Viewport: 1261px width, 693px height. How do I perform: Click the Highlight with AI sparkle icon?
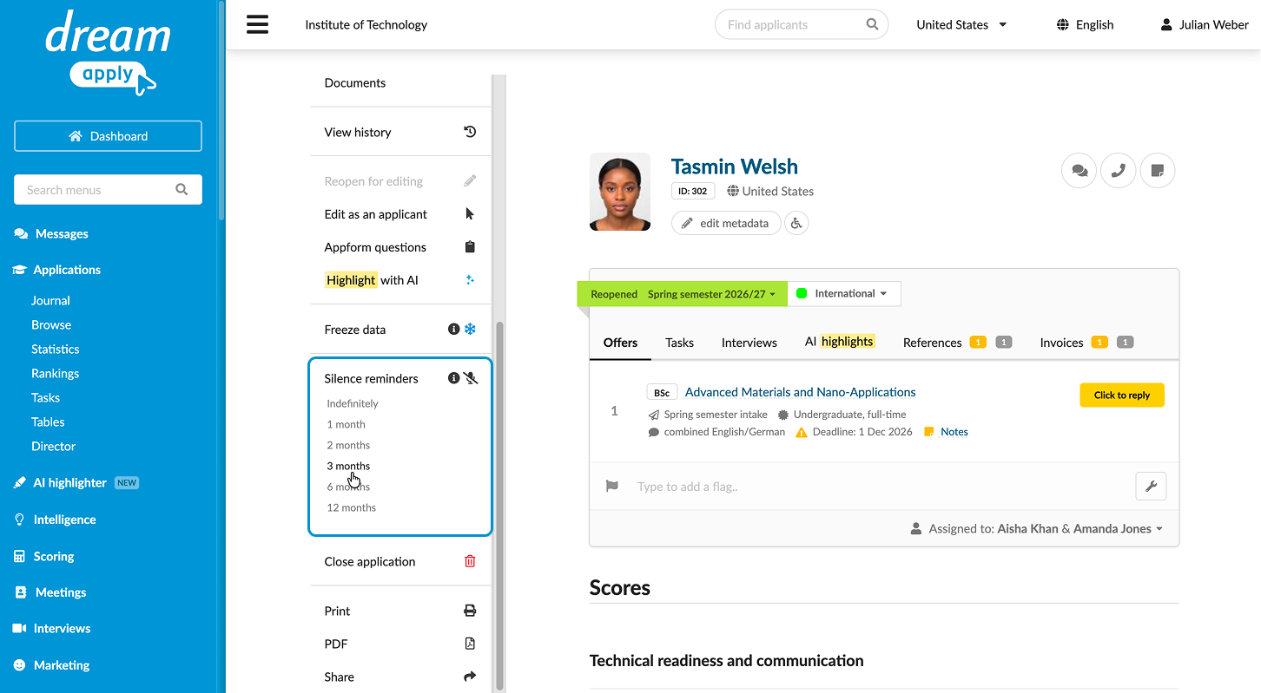point(470,280)
